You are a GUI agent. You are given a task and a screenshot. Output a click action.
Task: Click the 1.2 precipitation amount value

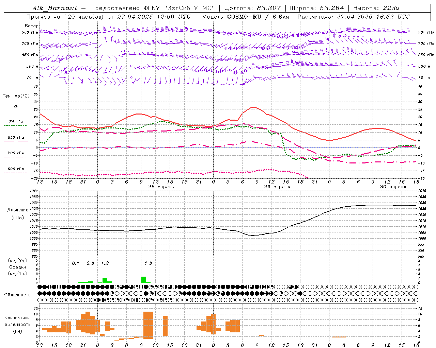click(x=105, y=263)
